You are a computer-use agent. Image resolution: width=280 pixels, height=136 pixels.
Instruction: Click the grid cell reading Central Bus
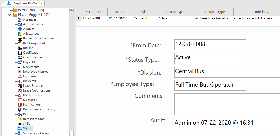click(x=145, y=18)
